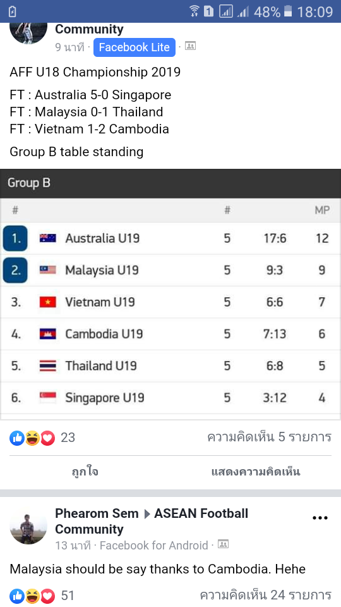Open Phearom Sem profile picture

(28, 525)
